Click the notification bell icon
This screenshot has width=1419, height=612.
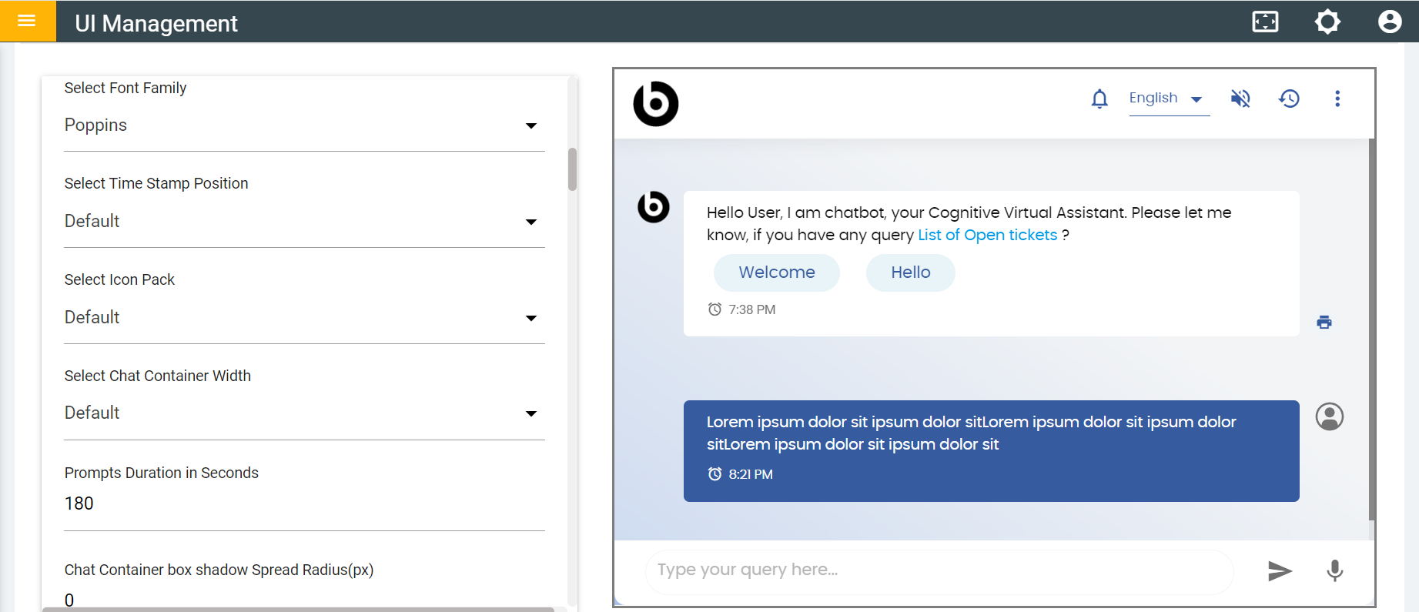click(1099, 99)
